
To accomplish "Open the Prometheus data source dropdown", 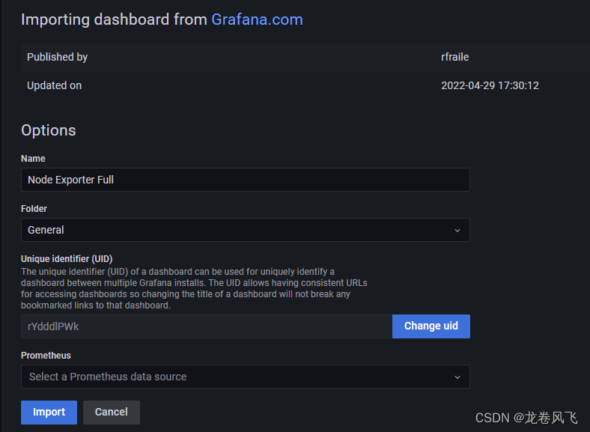I will pyautogui.click(x=246, y=377).
